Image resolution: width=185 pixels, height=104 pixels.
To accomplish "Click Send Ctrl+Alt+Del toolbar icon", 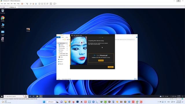I will (x=27, y=4).
